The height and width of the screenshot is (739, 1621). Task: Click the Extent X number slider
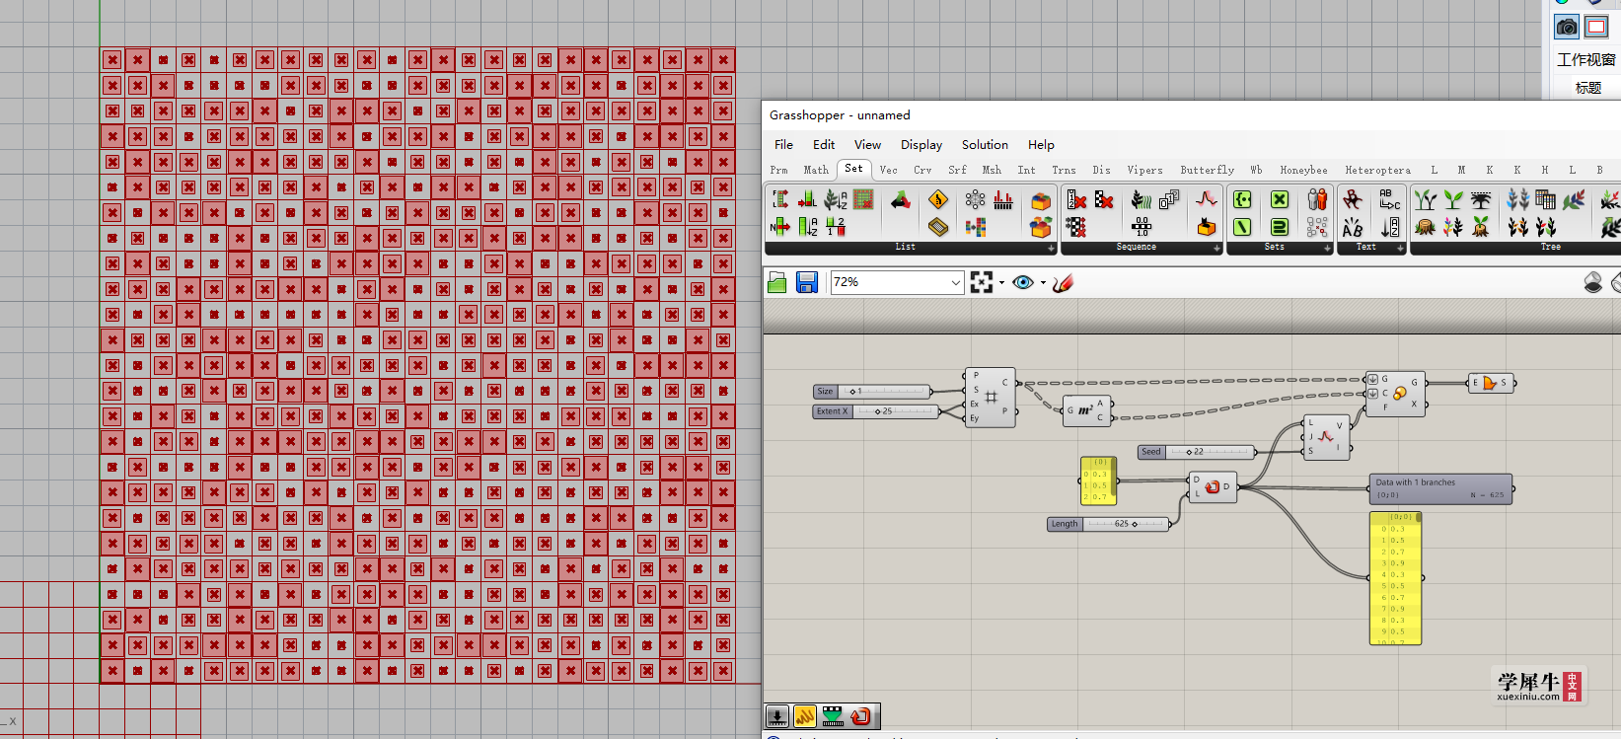(876, 411)
